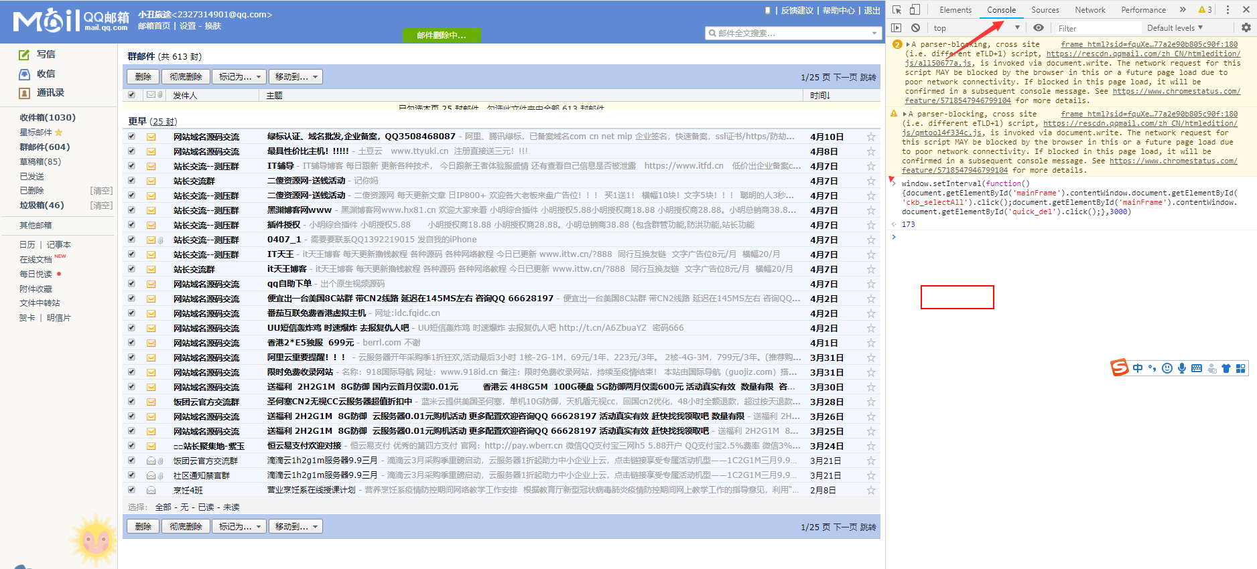1257x569 pixels.
Task: Click the top 删除 button
Action: [143, 77]
